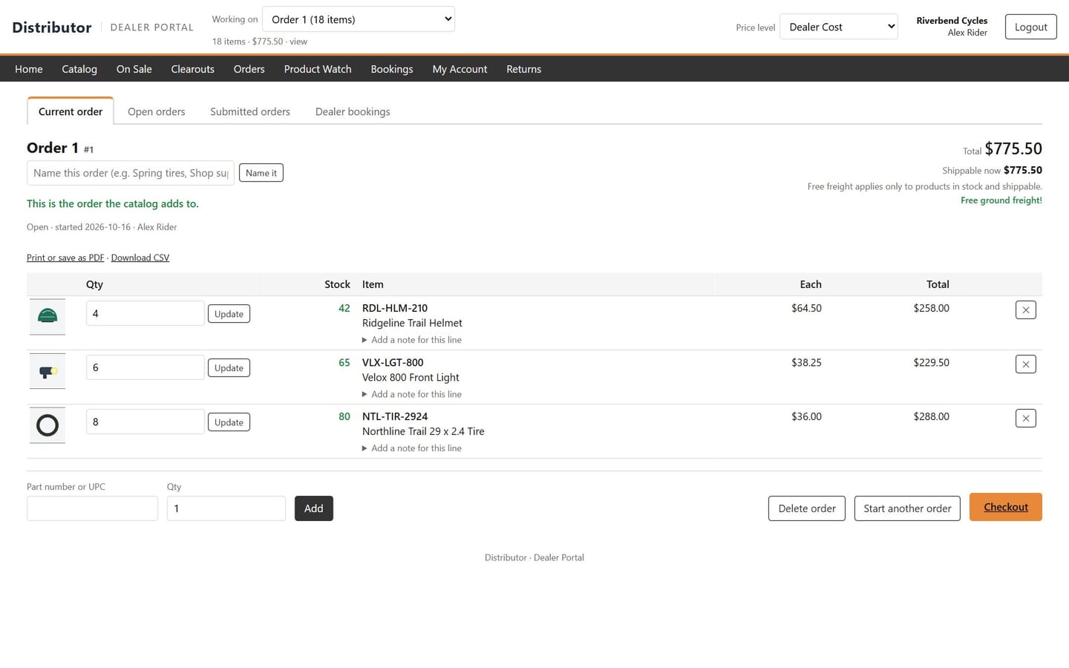
Task: Click Start another order
Action: tap(907, 508)
